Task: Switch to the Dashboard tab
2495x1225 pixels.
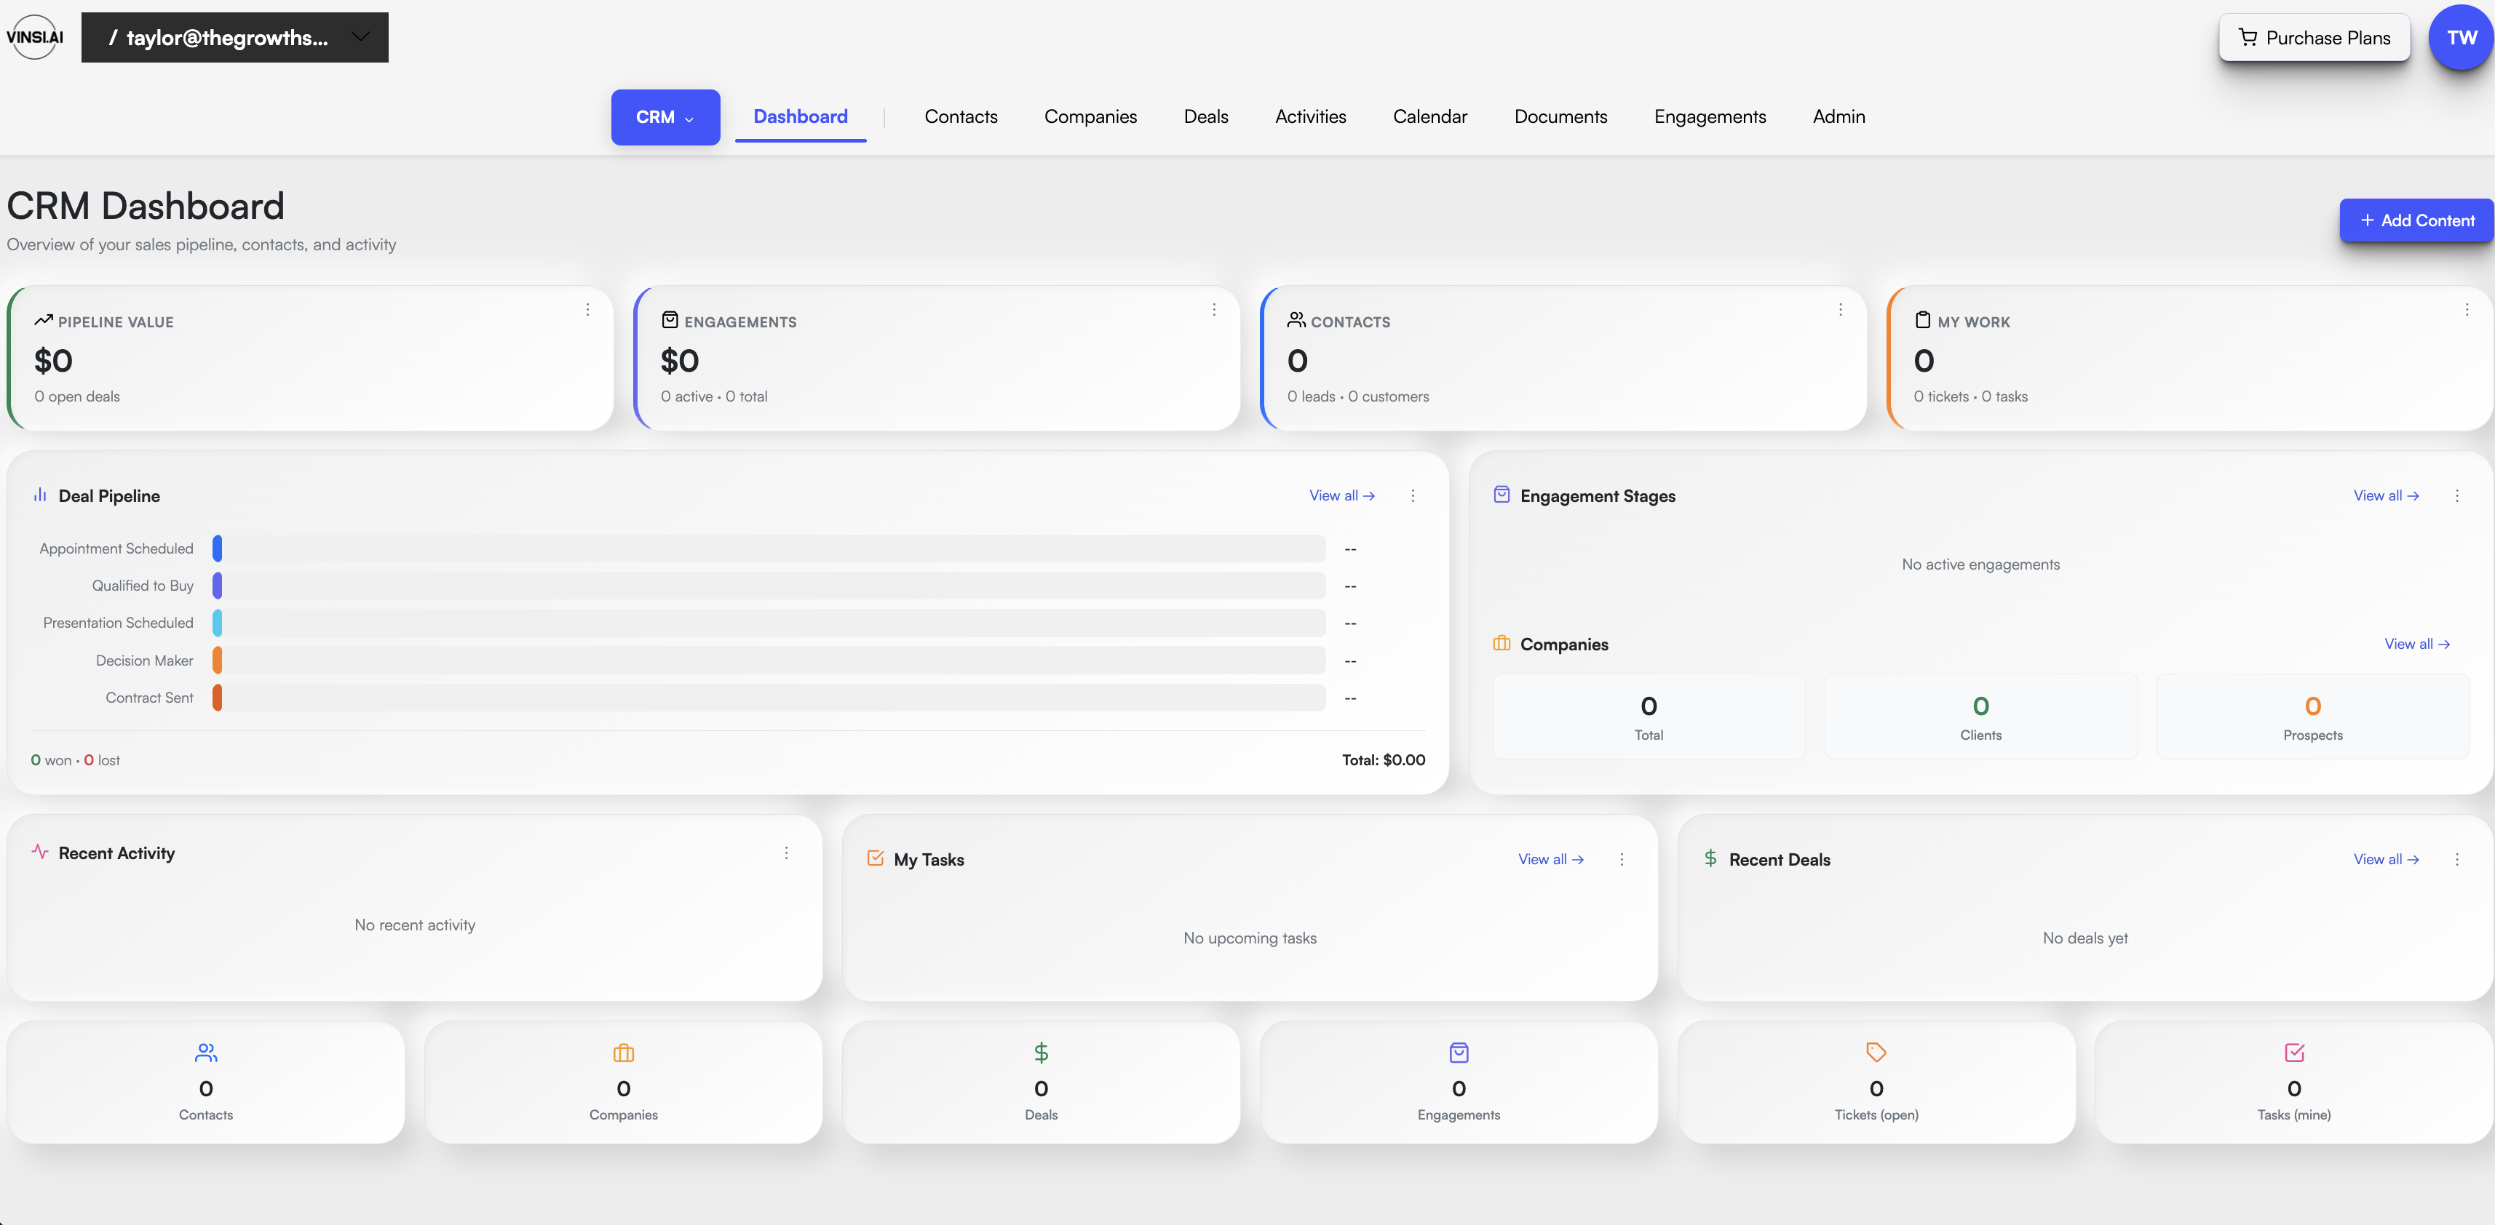Action: click(x=800, y=116)
